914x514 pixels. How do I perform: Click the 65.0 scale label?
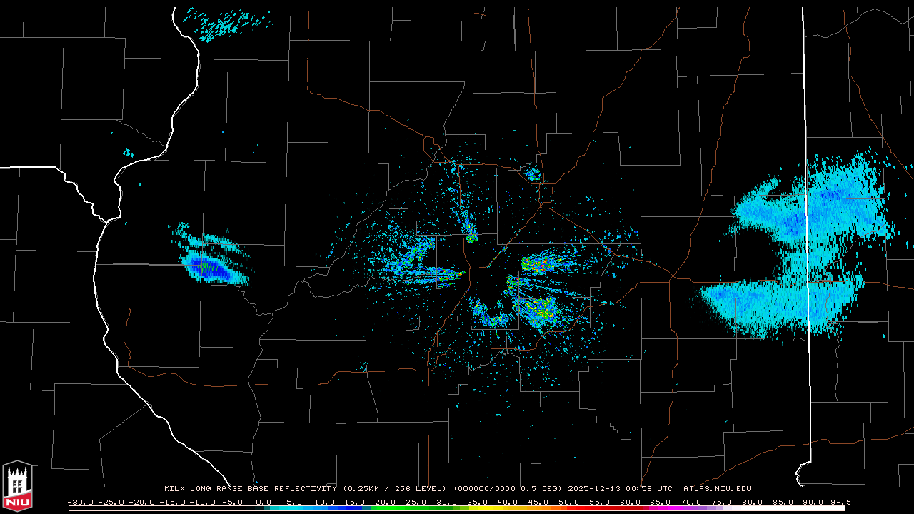point(661,502)
